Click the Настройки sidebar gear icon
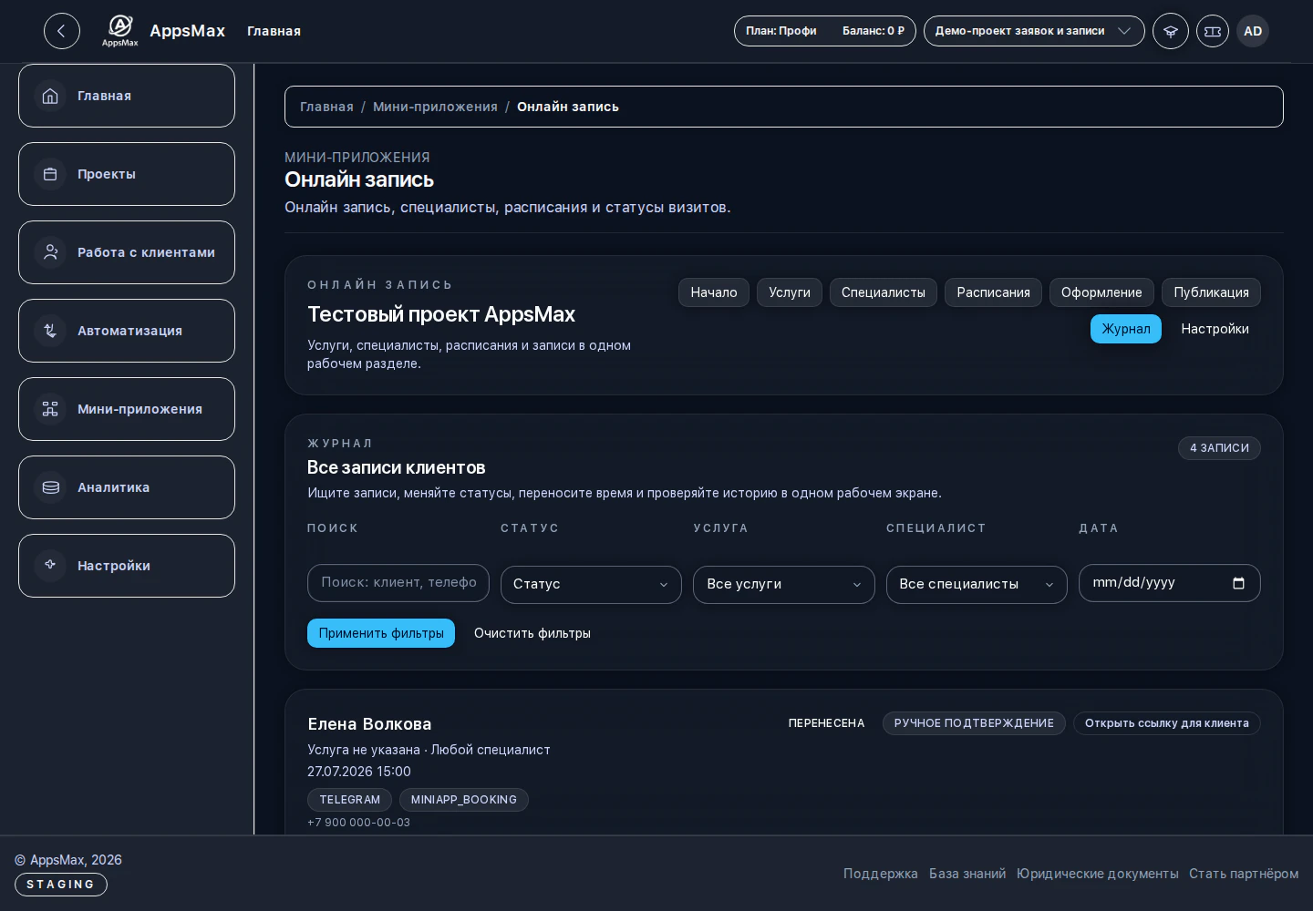1313x911 pixels. coord(50,566)
